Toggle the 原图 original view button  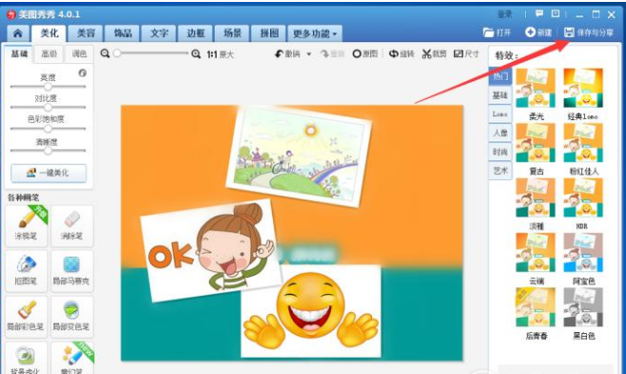[365, 53]
